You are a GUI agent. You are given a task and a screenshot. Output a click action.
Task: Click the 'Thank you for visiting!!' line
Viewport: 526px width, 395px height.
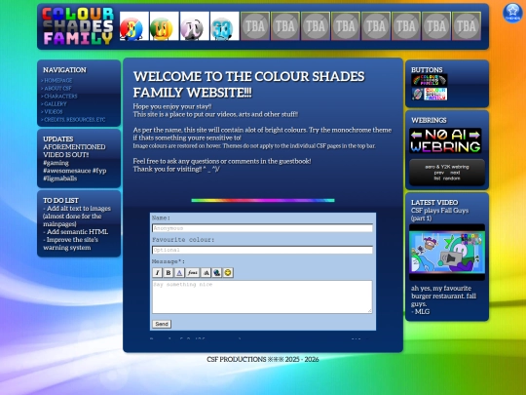tap(176, 169)
